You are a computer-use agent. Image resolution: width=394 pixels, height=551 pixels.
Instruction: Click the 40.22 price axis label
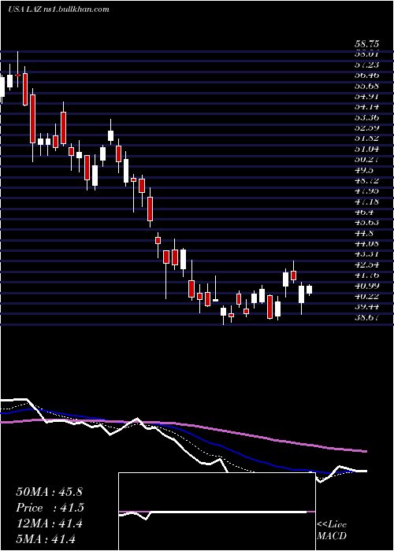(366, 297)
